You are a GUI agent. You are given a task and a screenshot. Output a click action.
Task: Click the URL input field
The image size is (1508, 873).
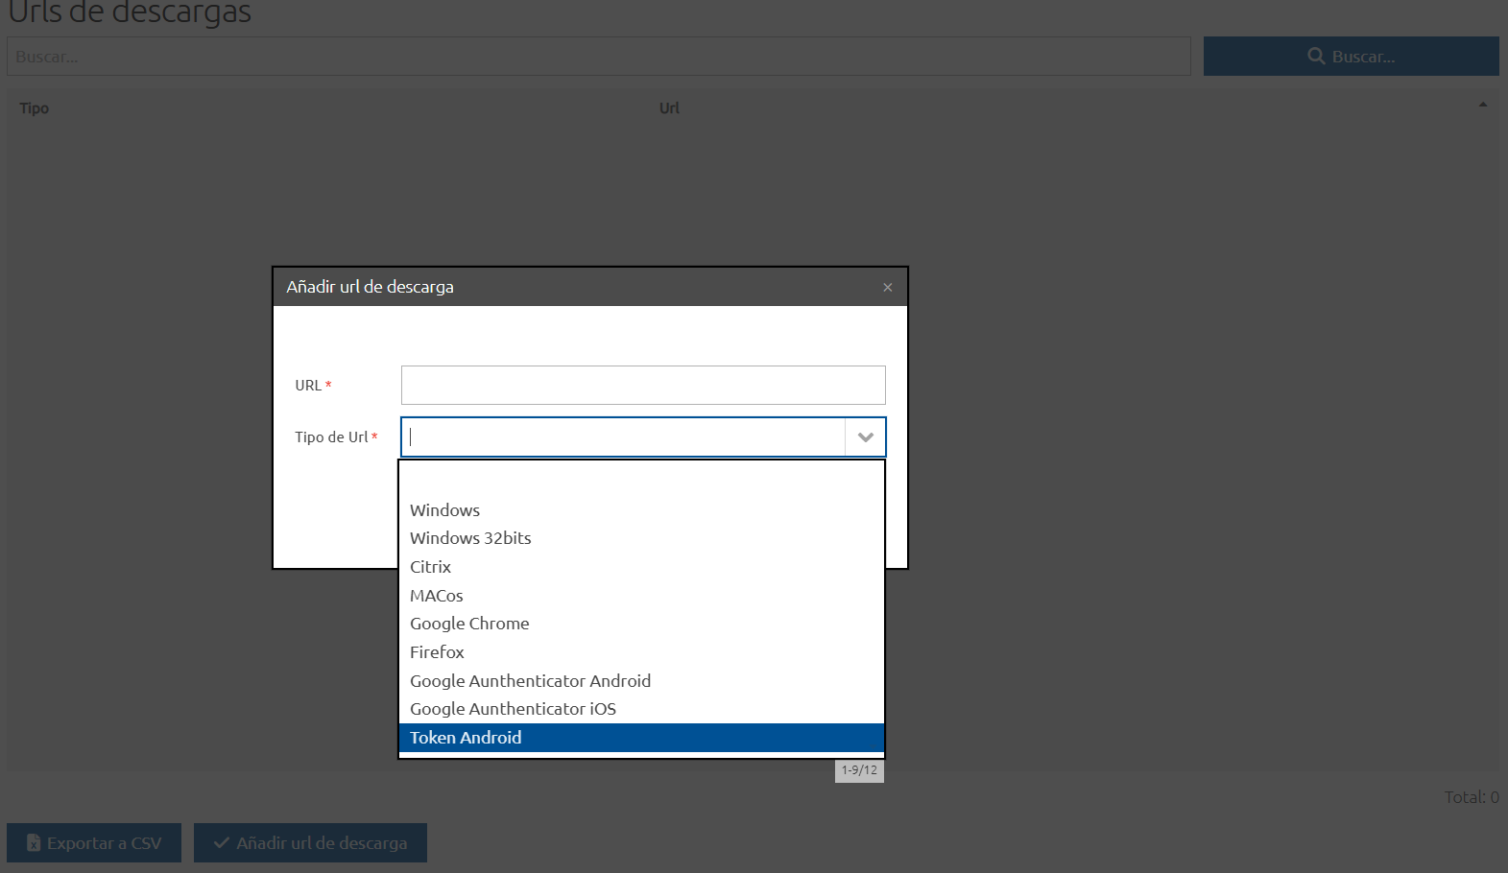[x=643, y=385]
